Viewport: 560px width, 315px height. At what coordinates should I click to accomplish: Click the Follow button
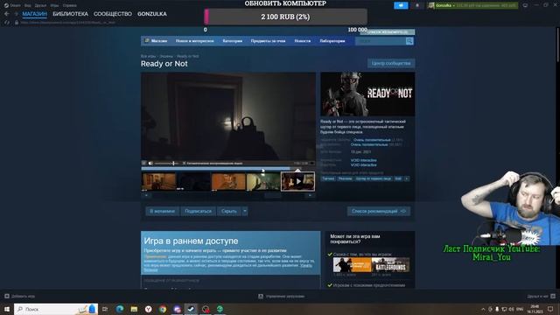click(x=199, y=211)
